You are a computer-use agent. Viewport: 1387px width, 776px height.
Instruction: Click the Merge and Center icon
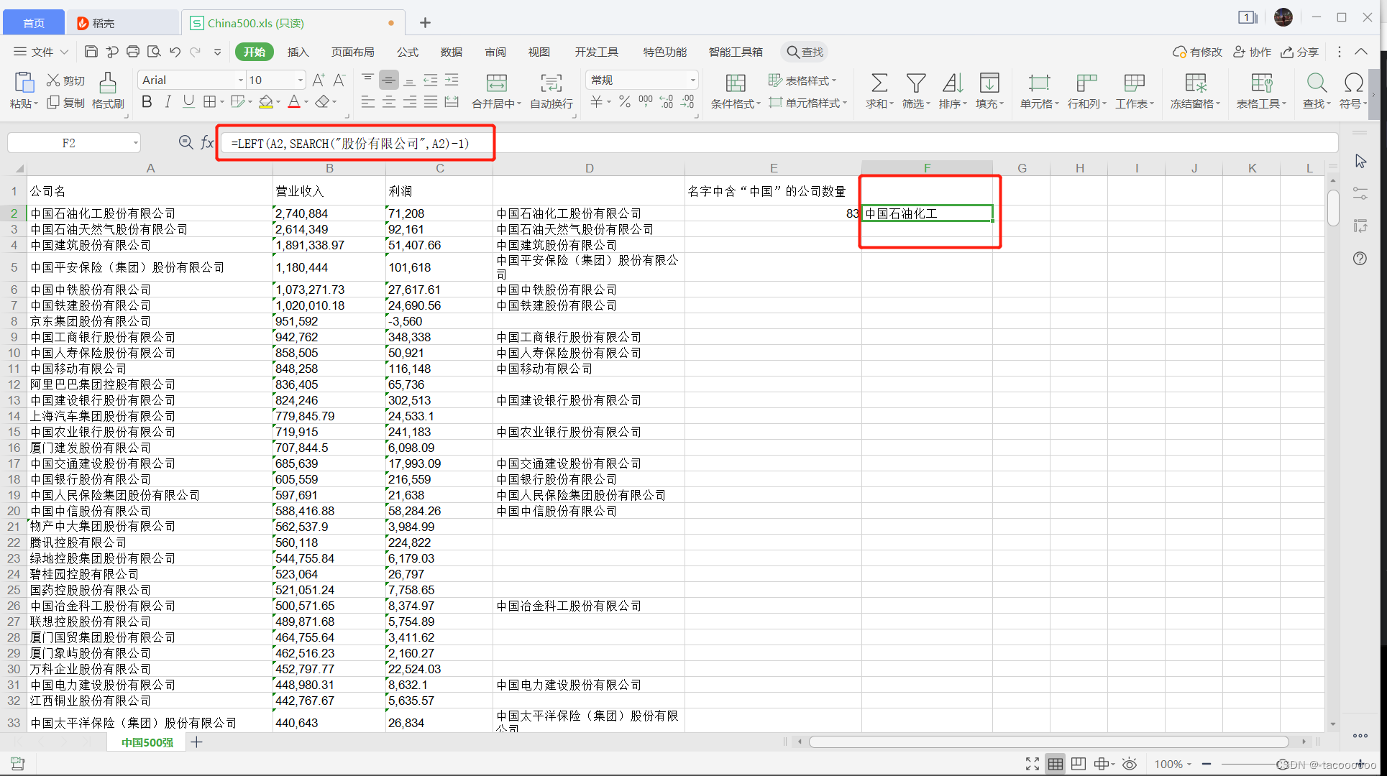click(496, 83)
